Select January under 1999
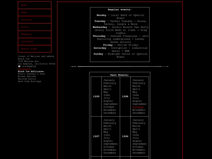 [109, 80]
